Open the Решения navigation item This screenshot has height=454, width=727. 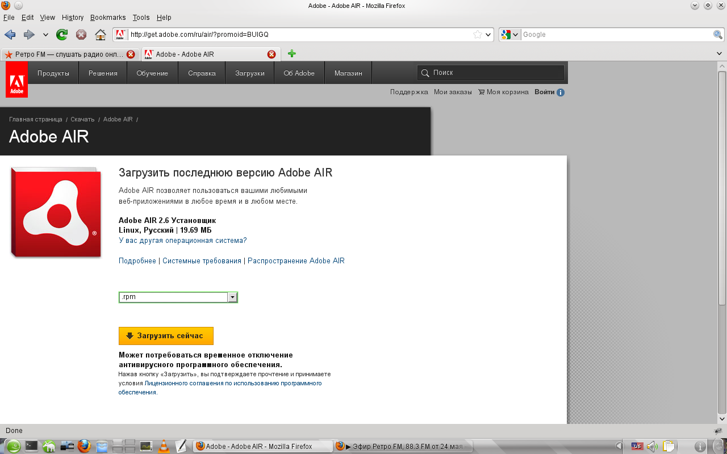click(103, 73)
